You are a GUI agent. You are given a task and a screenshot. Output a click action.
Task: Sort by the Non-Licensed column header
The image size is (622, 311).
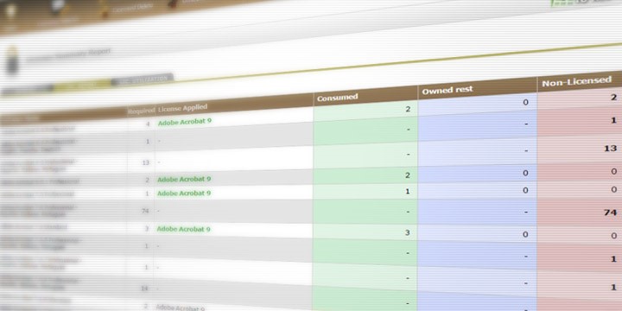point(576,82)
